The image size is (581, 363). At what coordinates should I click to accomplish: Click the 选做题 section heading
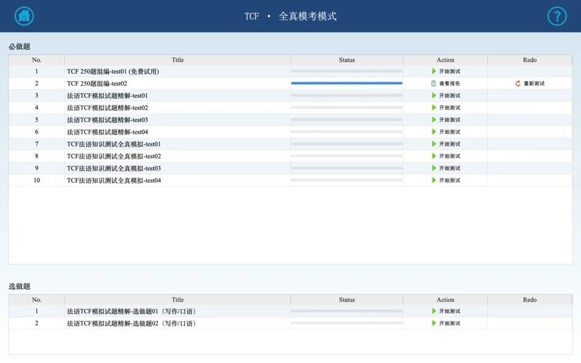[19, 286]
